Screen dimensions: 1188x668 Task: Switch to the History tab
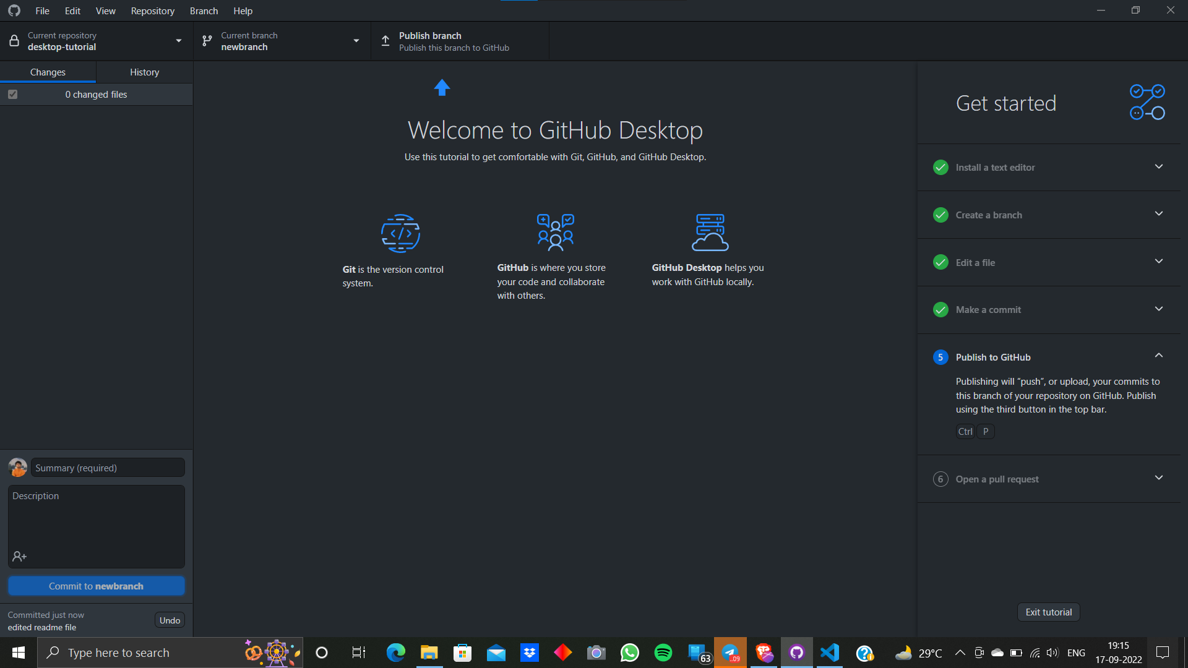pos(144,72)
